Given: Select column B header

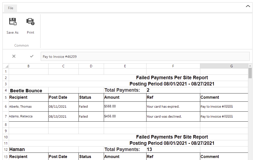Looking at the screenshot, I should pyautogui.click(x=28, y=66).
